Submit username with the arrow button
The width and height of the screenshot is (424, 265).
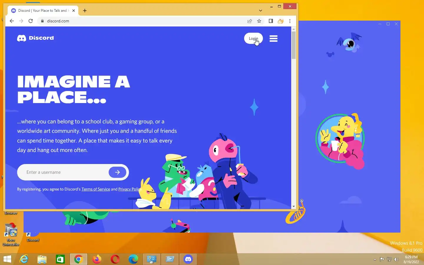point(117,172)
